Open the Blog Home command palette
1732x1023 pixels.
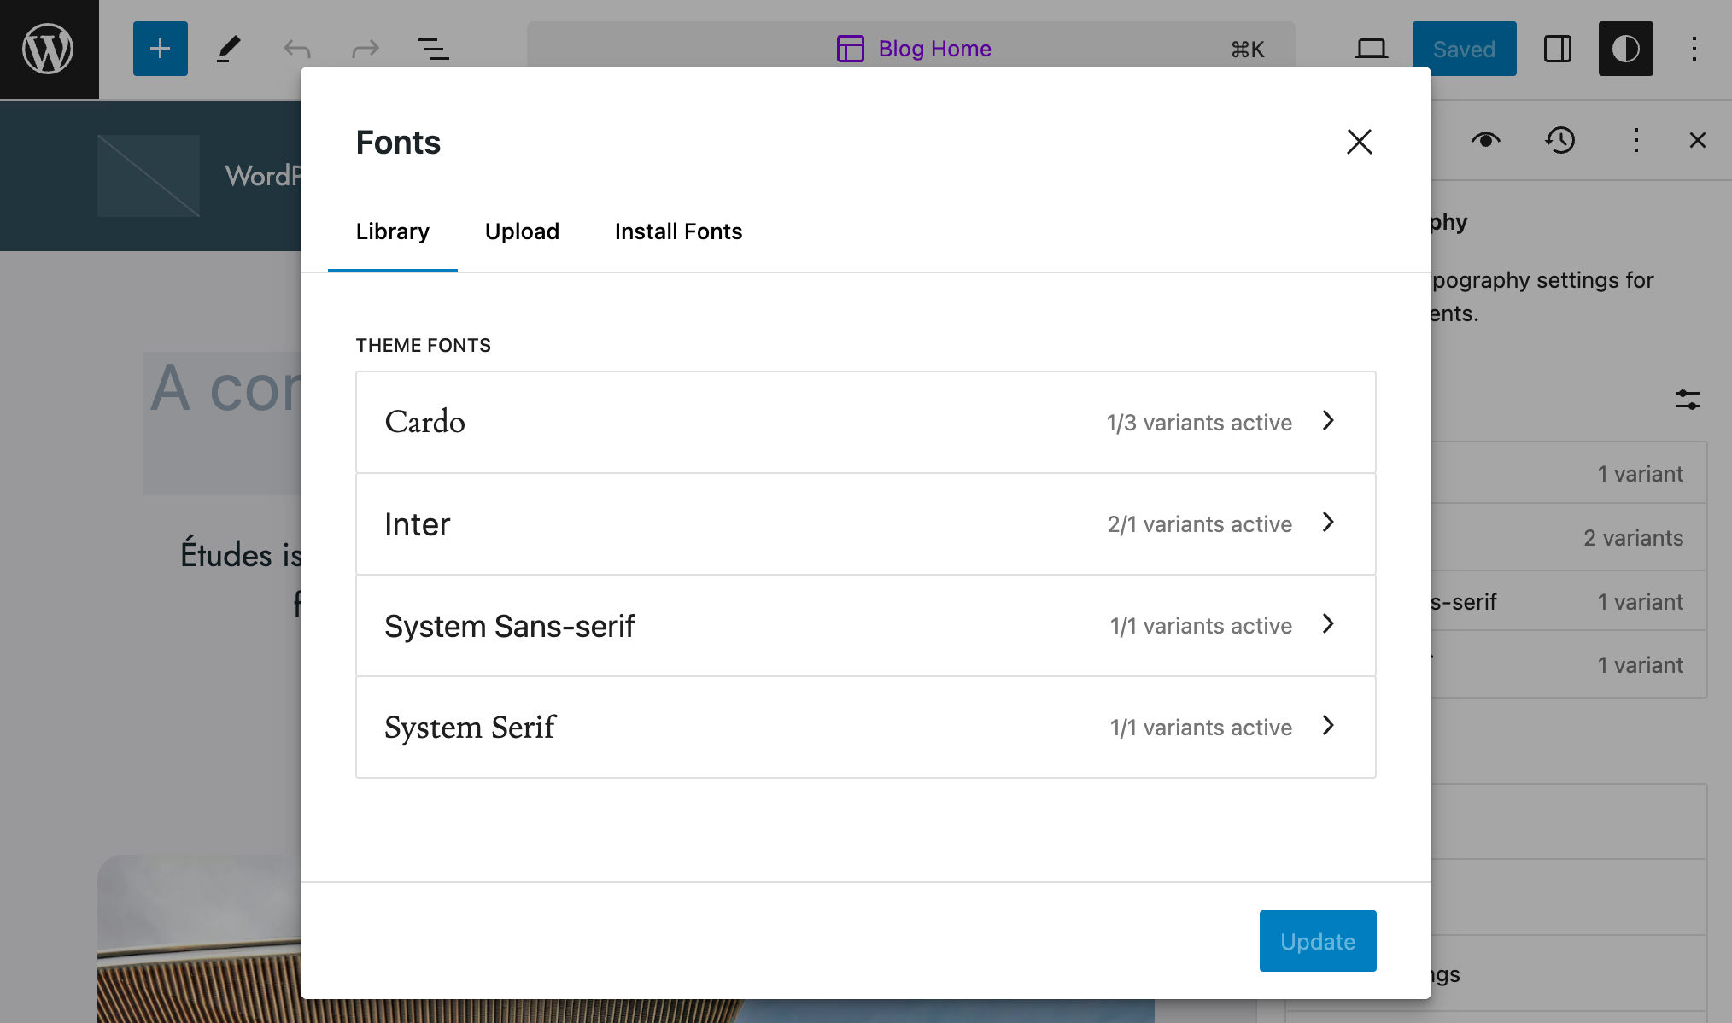tap(912, 49)
